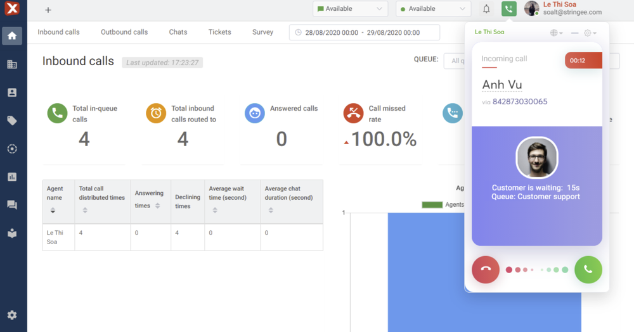Click the 00:12 call timer badge
Screen dimensions: 634x332
(583, 61)
